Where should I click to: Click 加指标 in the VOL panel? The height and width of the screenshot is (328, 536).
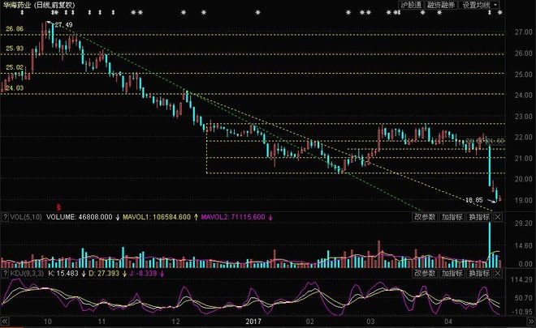tap(452, 217)
